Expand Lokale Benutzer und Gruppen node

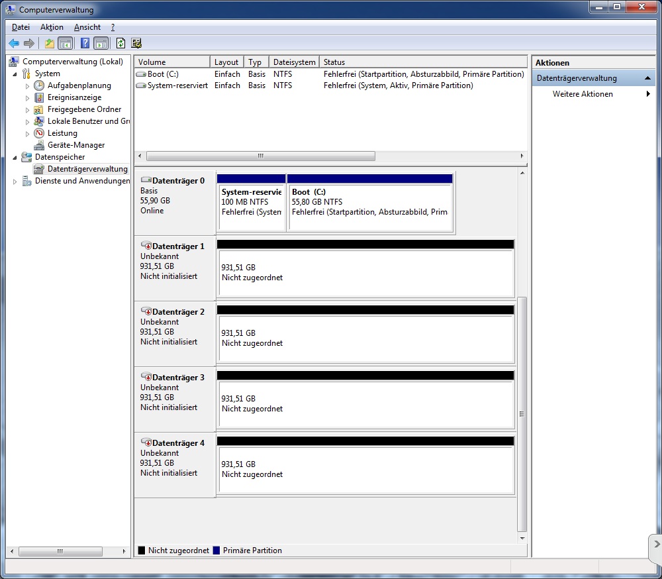(x=27, y=122)
